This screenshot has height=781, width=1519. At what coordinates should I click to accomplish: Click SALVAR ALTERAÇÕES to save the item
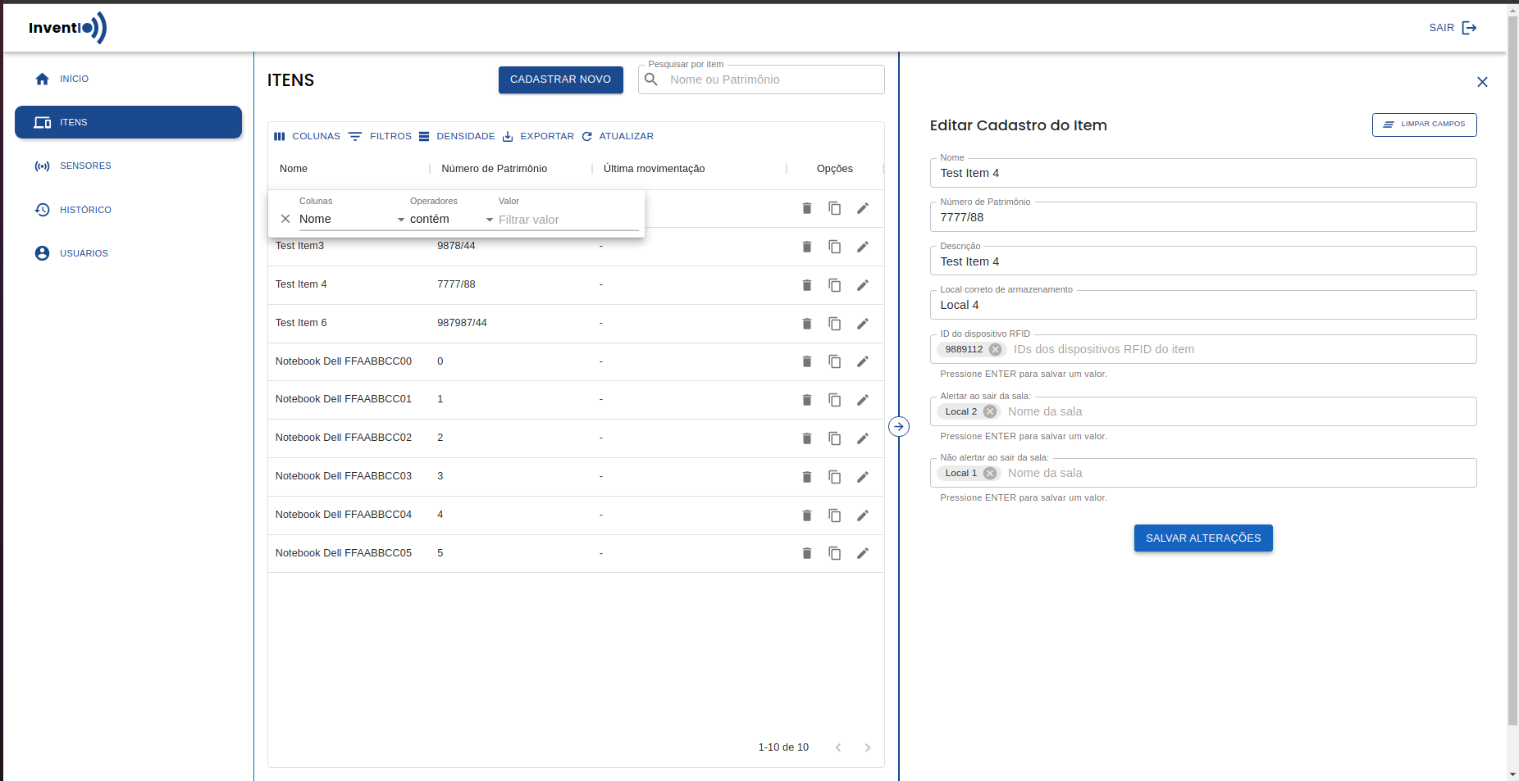(x=1202, y=538)
